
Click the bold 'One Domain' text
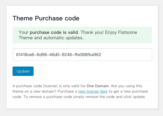pos(98,86)
